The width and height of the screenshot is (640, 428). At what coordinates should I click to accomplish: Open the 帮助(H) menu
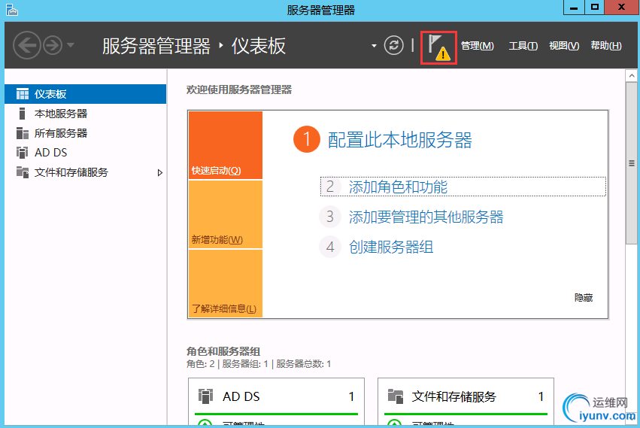coord(606,46)
